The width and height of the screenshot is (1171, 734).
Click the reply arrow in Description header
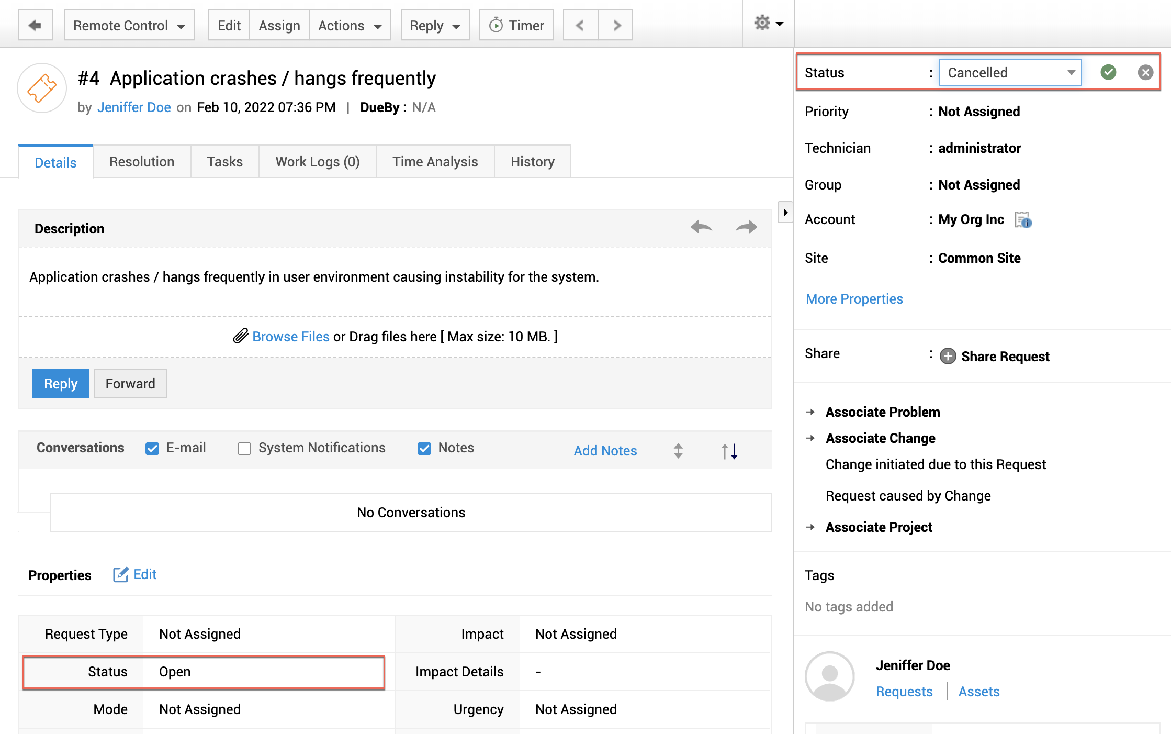(701, 227)
